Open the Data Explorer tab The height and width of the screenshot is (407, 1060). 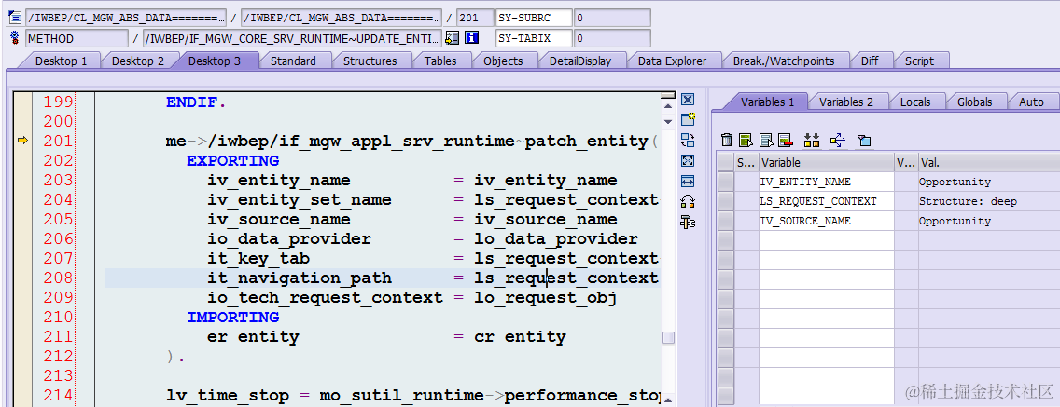point(672,61)
